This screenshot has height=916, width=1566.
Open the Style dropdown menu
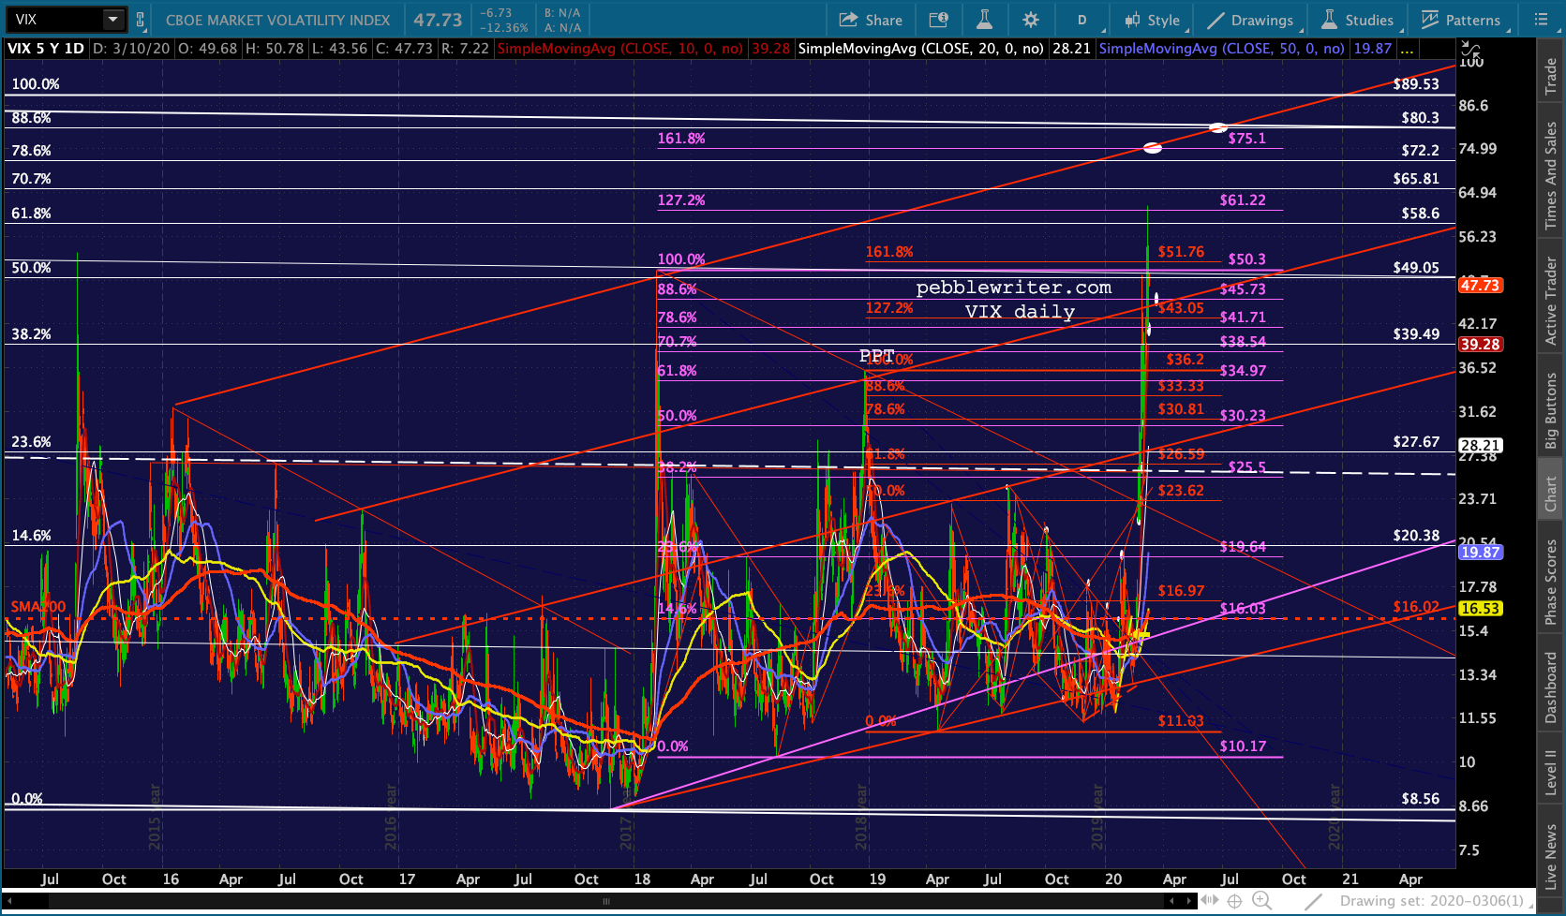coord(1153,20)
